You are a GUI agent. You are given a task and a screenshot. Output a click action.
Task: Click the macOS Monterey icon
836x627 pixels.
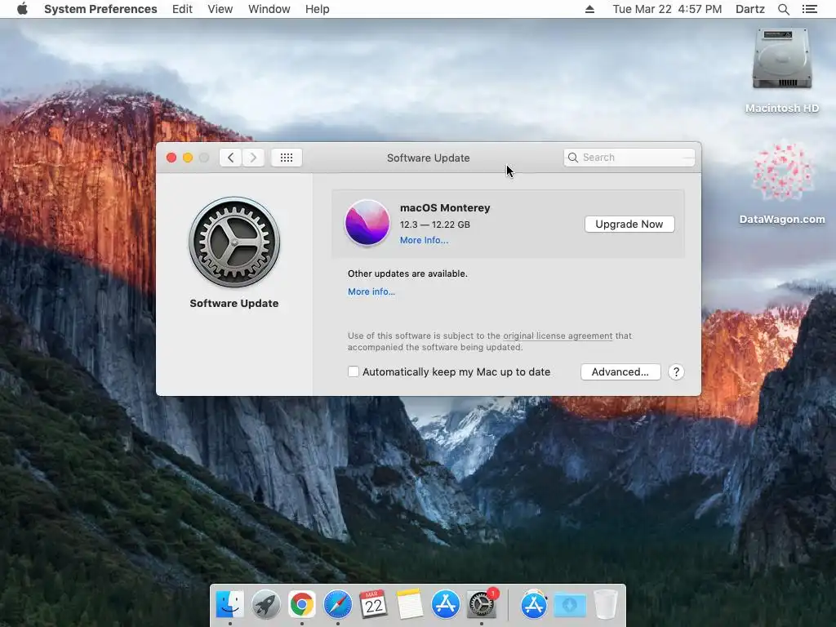point(367,223)
